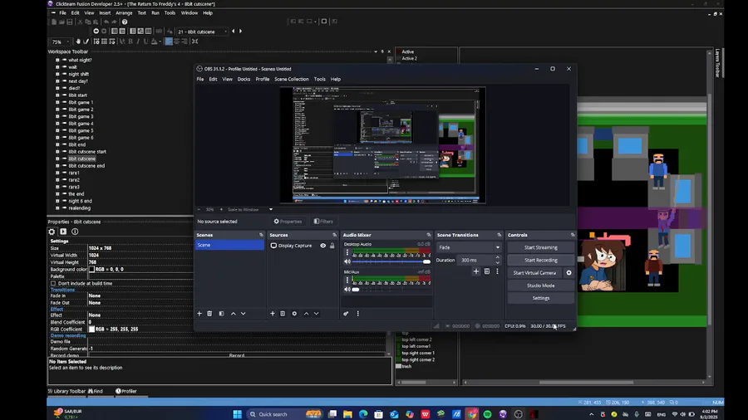
Task: Expand 'night 6 end' tree node
Action: 57,201
